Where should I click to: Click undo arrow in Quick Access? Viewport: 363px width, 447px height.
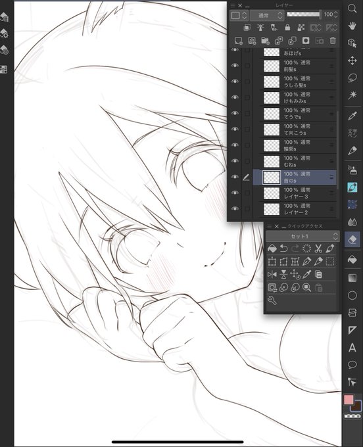coord(283,248)
